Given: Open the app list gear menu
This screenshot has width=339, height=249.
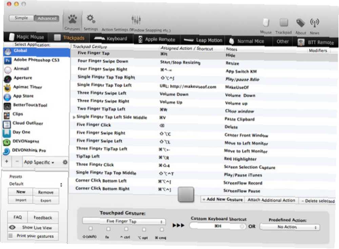Looking at the screenshot, I should pos(65,162).
